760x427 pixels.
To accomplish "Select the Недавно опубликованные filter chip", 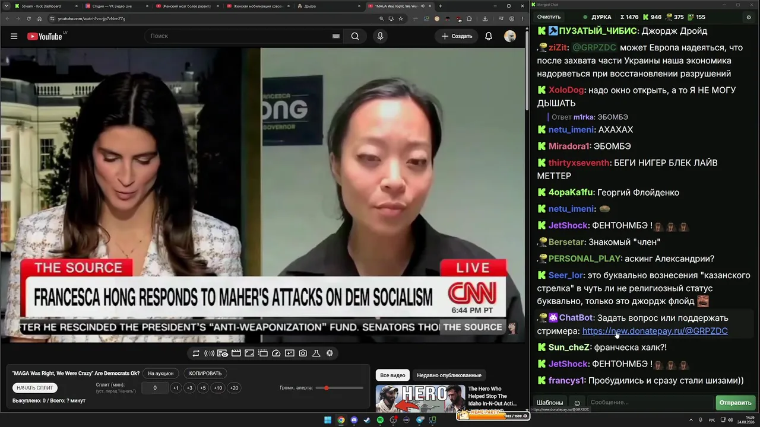I will point(449,375).
